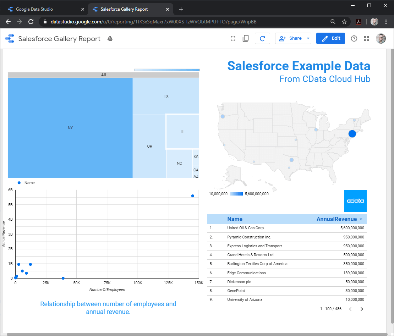
Task: Click the Edit button
Action: 330,38
